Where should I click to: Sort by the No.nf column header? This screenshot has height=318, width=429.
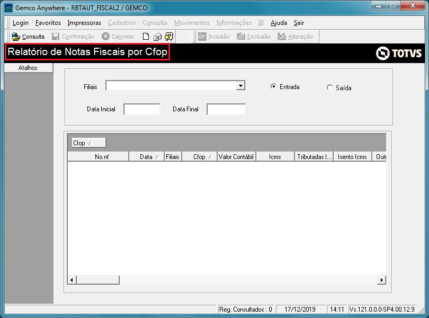(98, 157)
